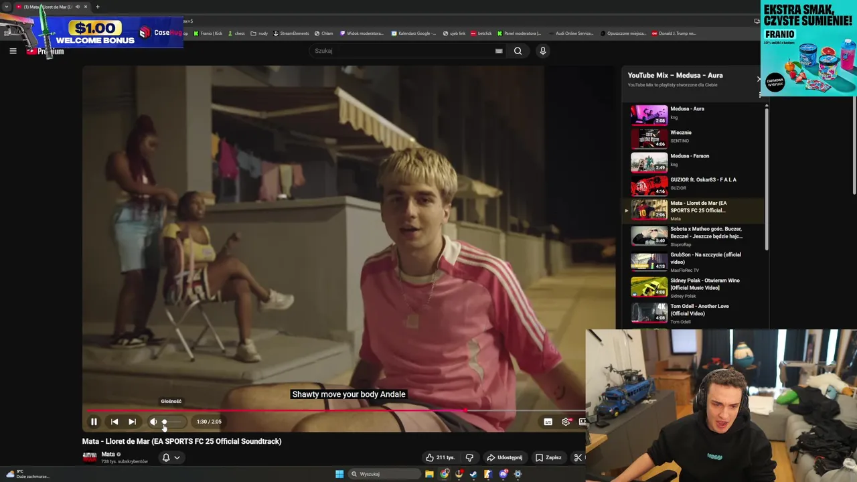Open the ujeb link bookmark
The image size is (857, 482).
click(x=454, y=33)
